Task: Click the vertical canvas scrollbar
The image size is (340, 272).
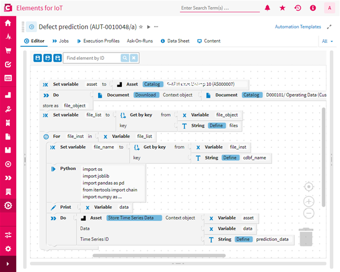Action: click(x=324, y=157)
